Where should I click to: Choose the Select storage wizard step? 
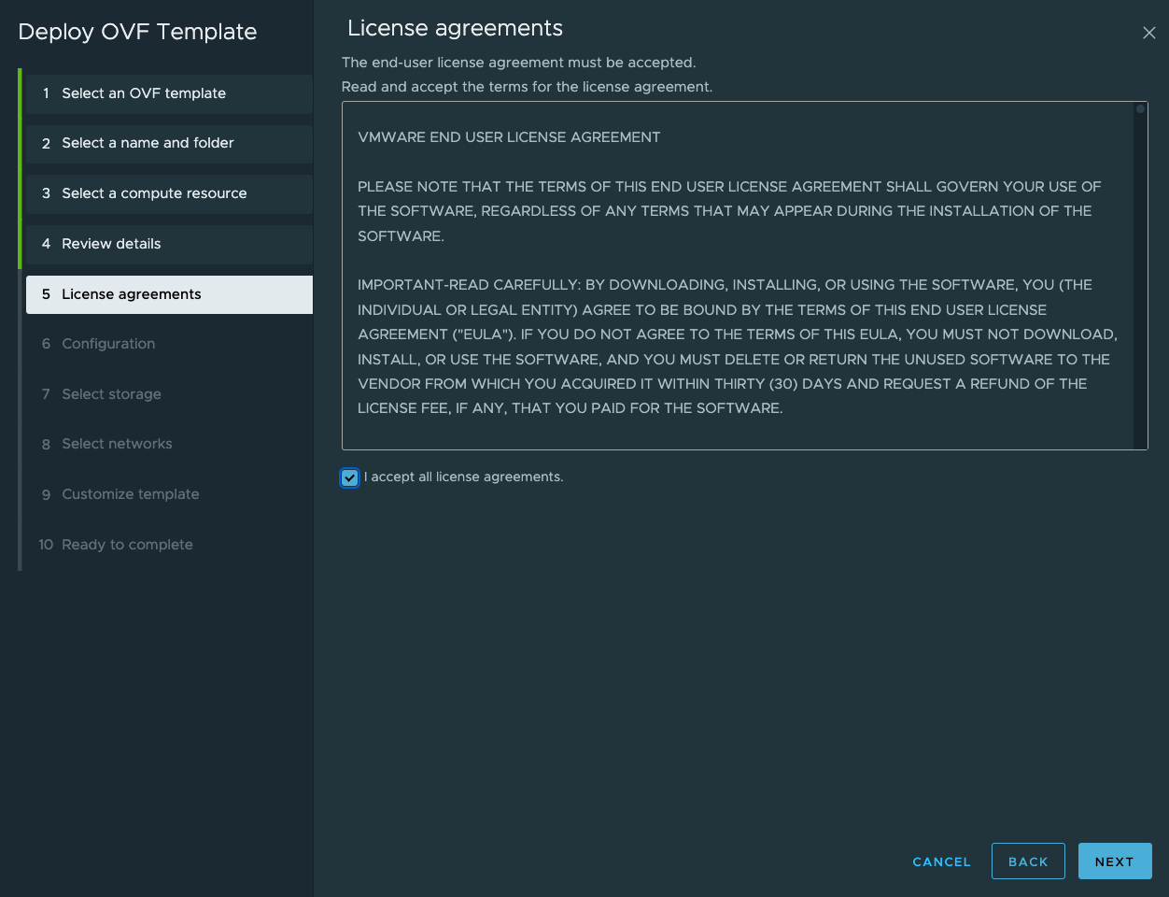tap(111, 394)
